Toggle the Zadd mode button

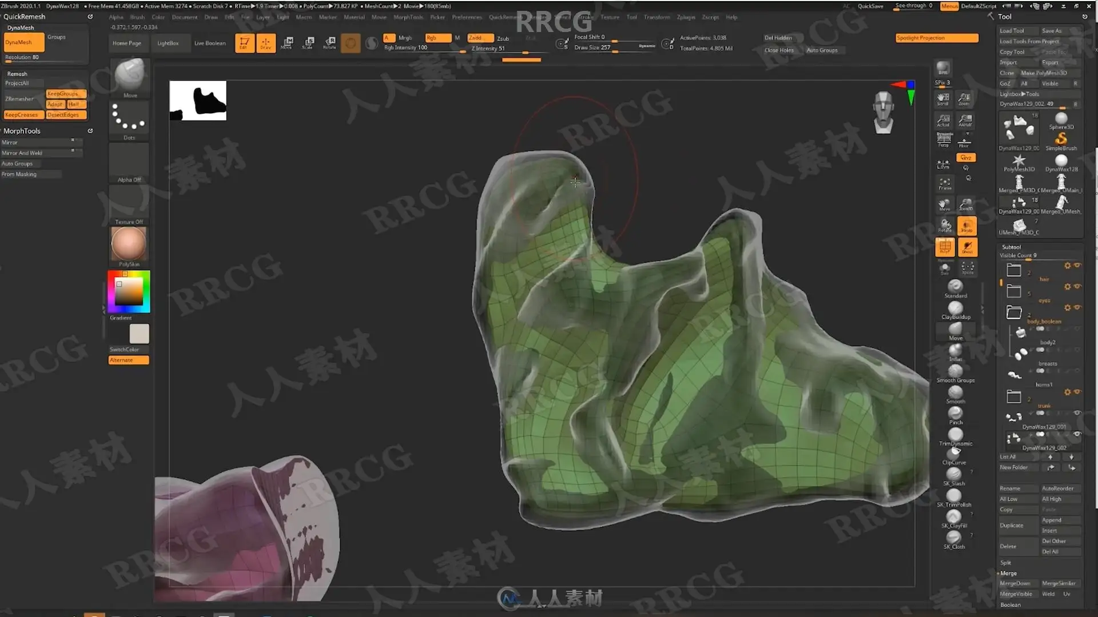pos(480,38)
